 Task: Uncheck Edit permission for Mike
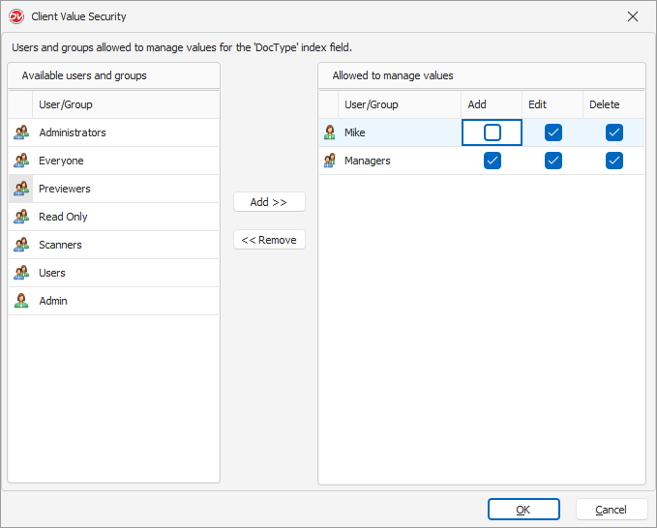pos(553,132)
